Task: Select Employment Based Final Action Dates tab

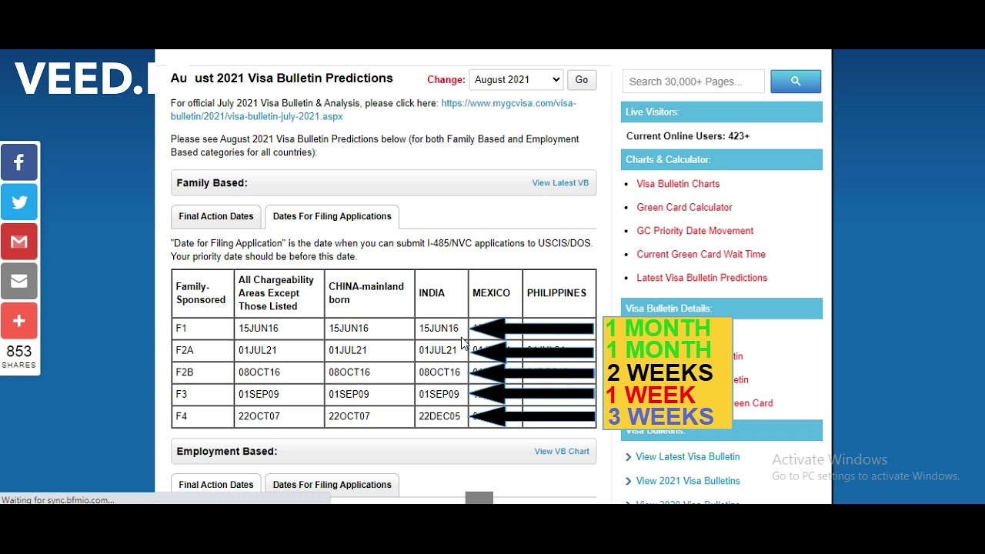Action: click(x=216, y=484)
